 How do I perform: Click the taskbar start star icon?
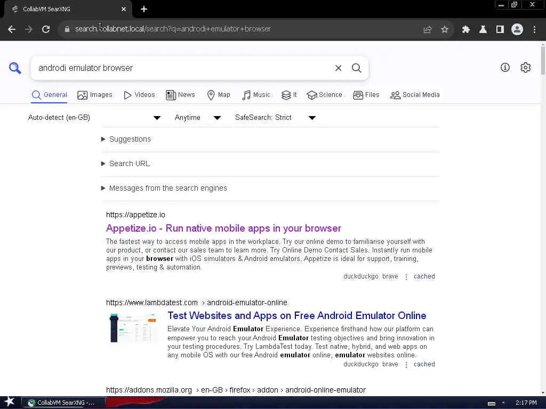10,402
